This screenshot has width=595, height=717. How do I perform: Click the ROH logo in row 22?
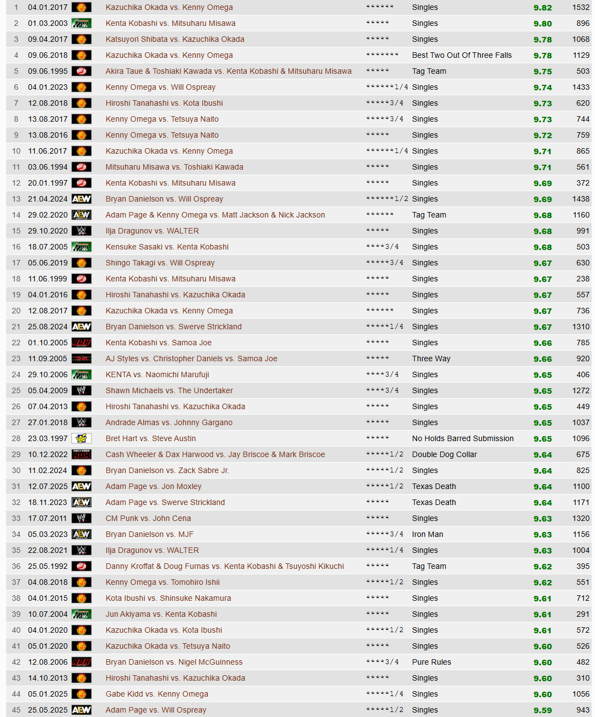click(x=82, y=343)
